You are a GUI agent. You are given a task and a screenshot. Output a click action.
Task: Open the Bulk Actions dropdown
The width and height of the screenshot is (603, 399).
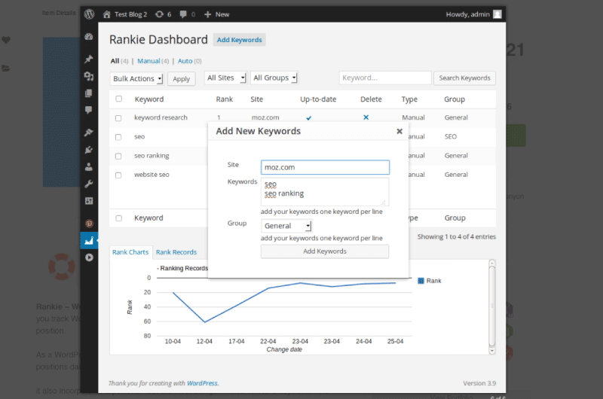click(136, 78)
